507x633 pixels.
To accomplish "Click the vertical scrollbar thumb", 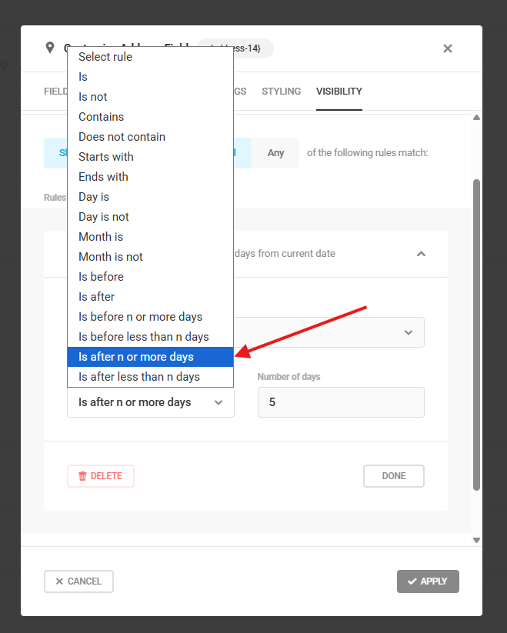I will point(476,335).
